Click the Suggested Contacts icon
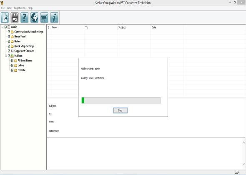246x175 pixels. (12, 51)
